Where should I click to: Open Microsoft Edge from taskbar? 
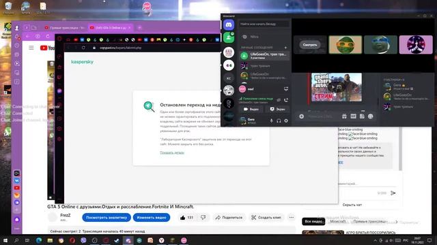[x=39, y=240]
